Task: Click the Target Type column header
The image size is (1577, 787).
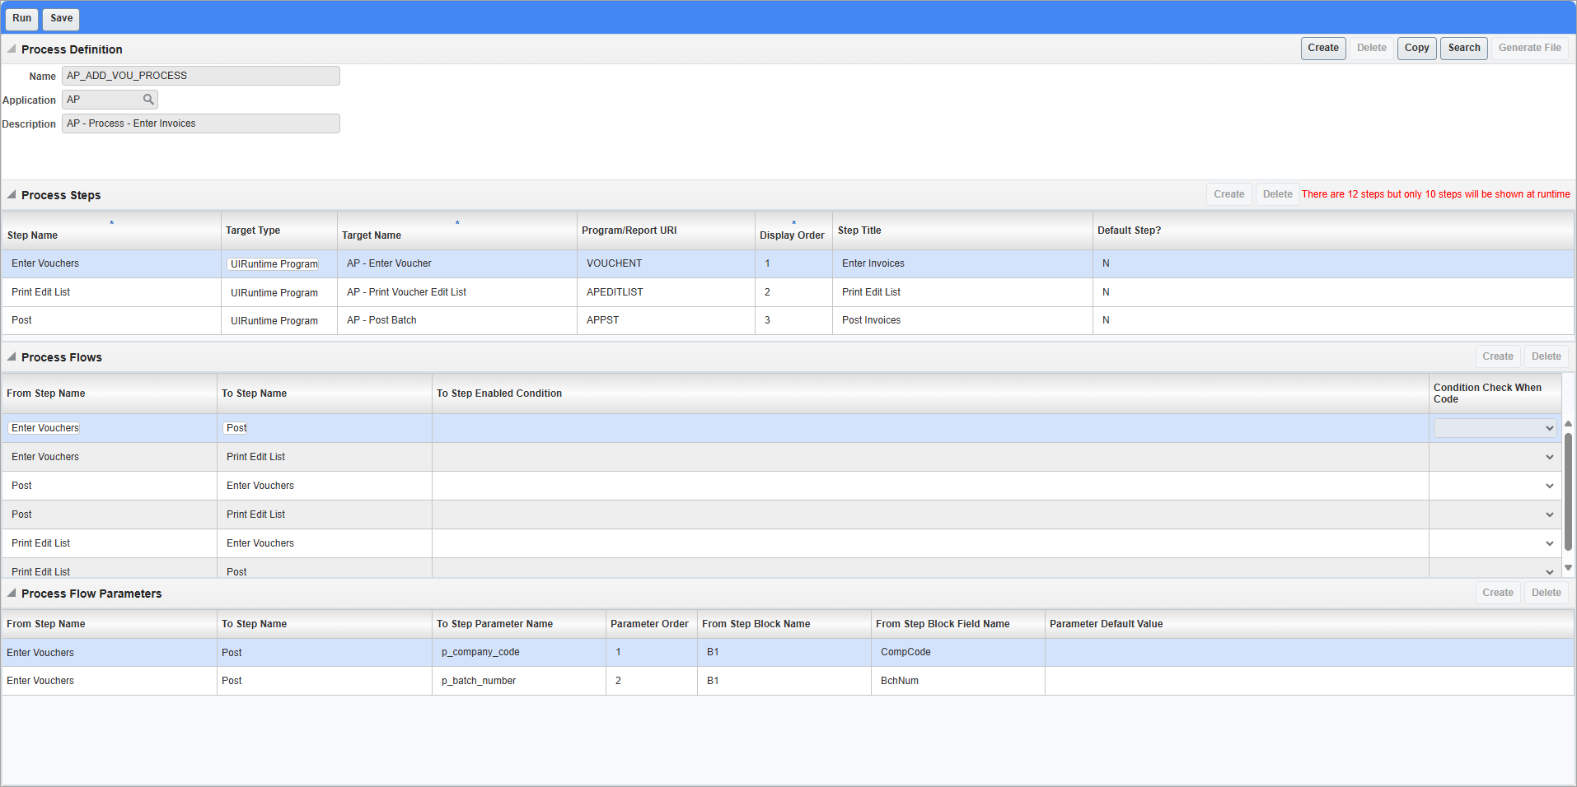Action: pos(279,231)
